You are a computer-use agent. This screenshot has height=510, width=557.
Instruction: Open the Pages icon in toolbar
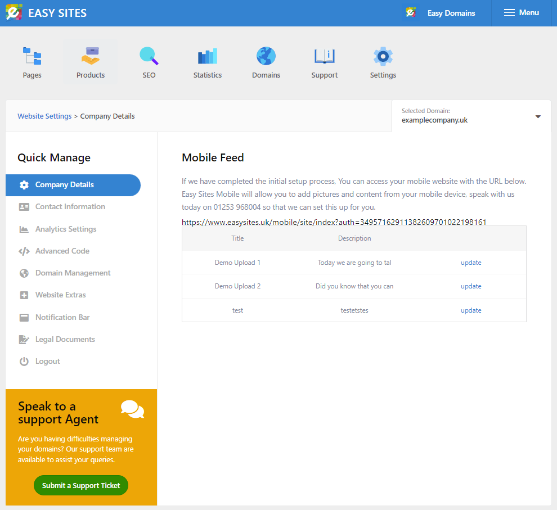[x=32, y=56]
